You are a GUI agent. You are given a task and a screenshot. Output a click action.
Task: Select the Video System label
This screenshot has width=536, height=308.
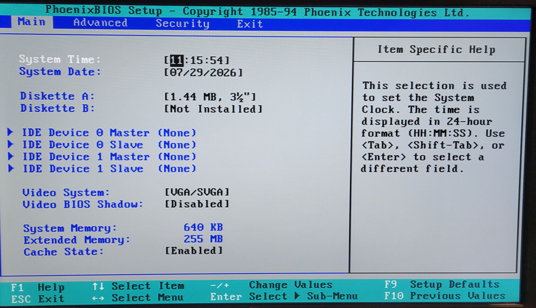click(66, 193)
